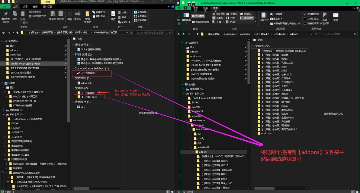Image resolution: width=360 pixels, height=193 pixels.
Task: Switch to 查看 tab in left window
Action: coord(35,7)
